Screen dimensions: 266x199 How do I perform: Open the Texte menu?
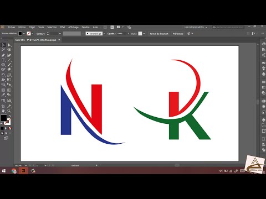pos(41,27)
